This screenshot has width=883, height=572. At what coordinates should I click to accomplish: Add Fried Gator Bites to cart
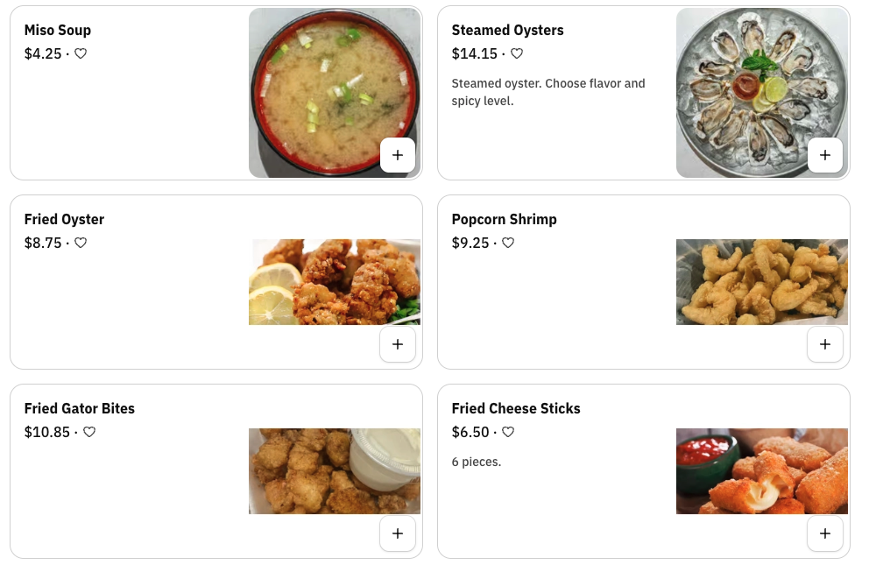(x=398, y=533)
